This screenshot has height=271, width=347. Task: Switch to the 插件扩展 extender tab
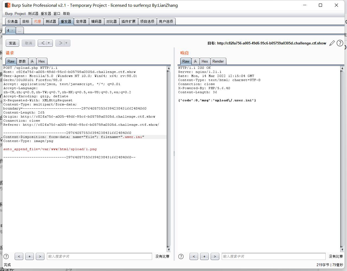(128, 21)
